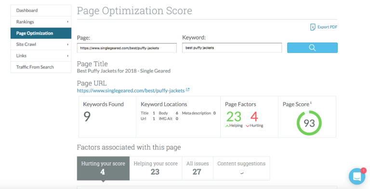This screenshot has width=370, height=189.
Task: Open Traffic From Search in the sidebar
Action: [x=41, y=67]
